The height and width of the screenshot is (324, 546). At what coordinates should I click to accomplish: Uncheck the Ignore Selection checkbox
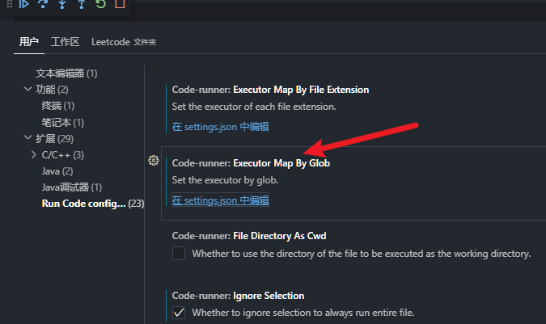[179, 313]
